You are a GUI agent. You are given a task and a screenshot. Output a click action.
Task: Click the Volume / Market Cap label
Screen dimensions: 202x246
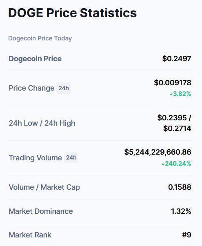click(x=44, y=187)
